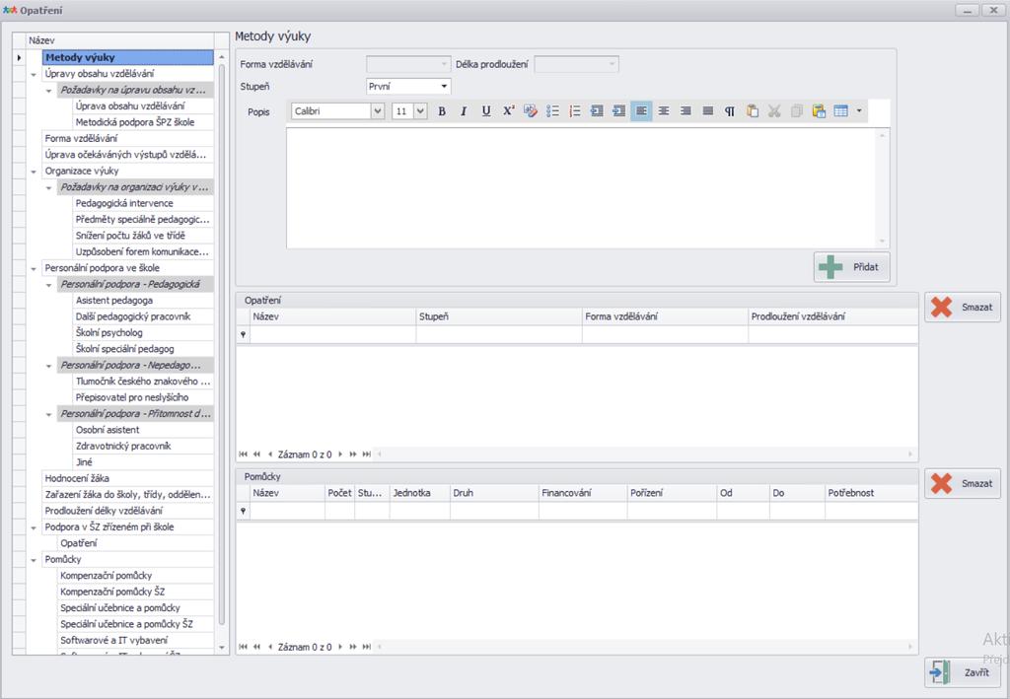
Task: Click Potřebnost column header in Pomůcky
Action: [x=872, y=493]
